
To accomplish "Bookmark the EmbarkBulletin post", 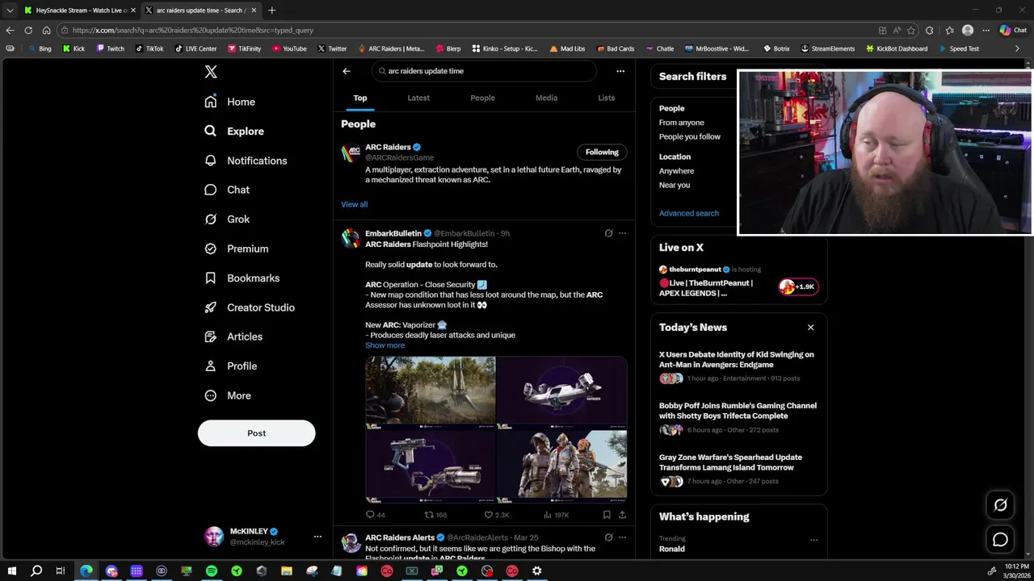I will [607, 515].
